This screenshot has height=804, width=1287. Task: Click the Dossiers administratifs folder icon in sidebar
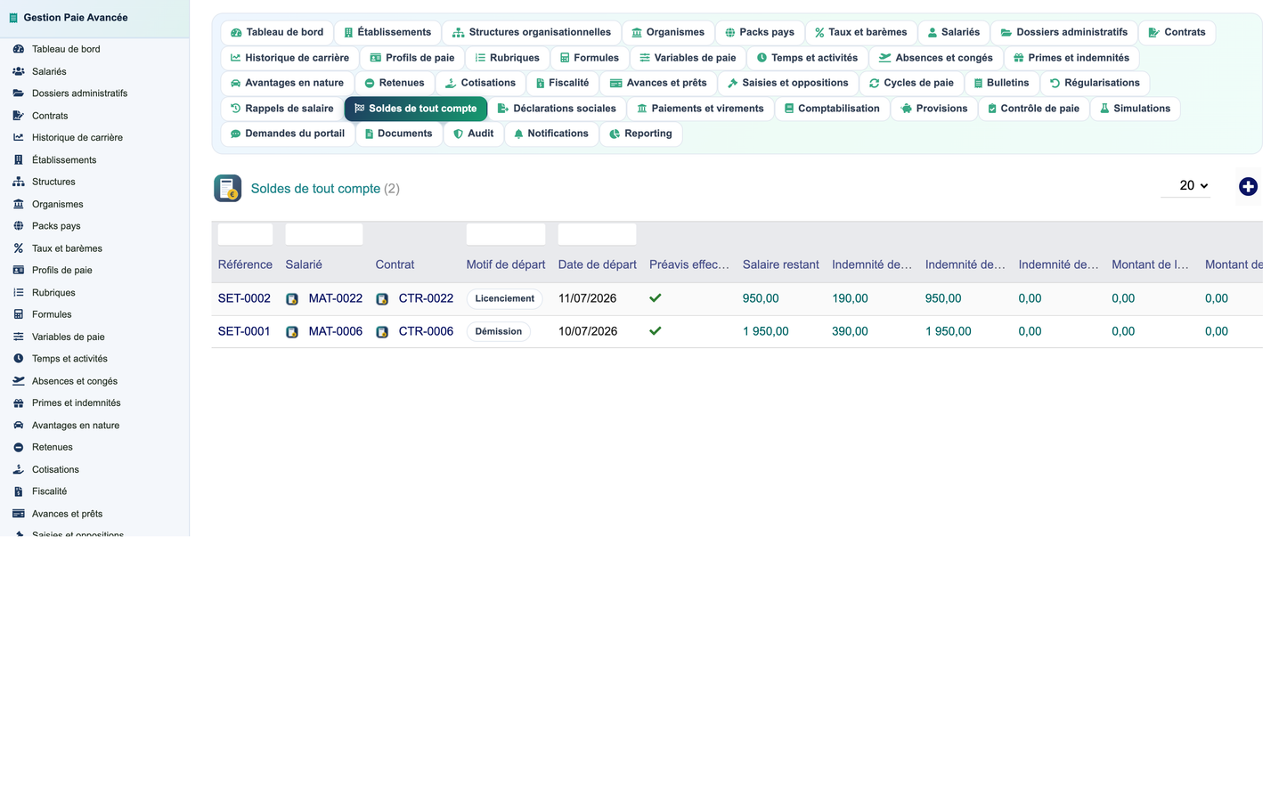point(19,93)
